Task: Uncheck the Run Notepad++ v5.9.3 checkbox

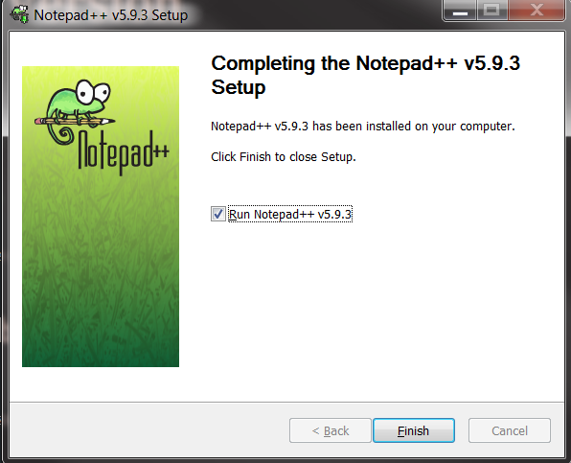Action: tap(218, 214)
